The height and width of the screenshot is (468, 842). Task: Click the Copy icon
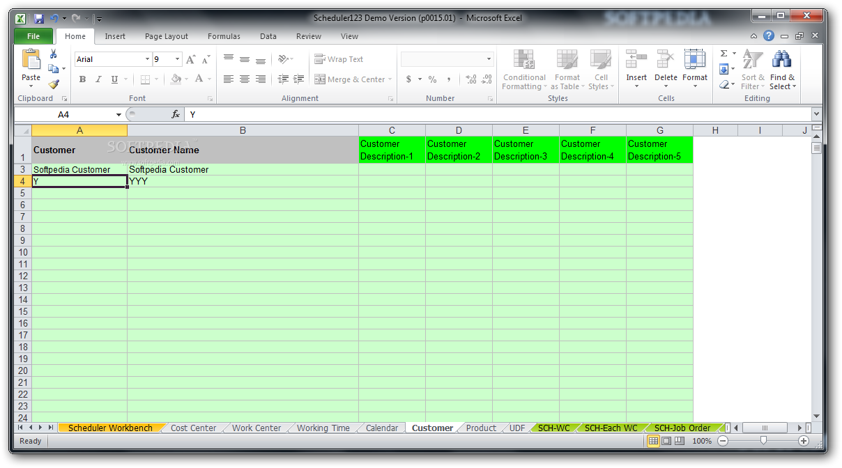coord(54,69)
